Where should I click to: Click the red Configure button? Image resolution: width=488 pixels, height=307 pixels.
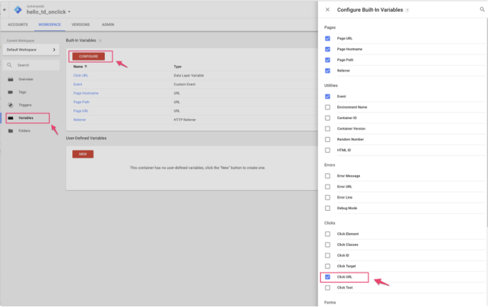coord(89,56)
